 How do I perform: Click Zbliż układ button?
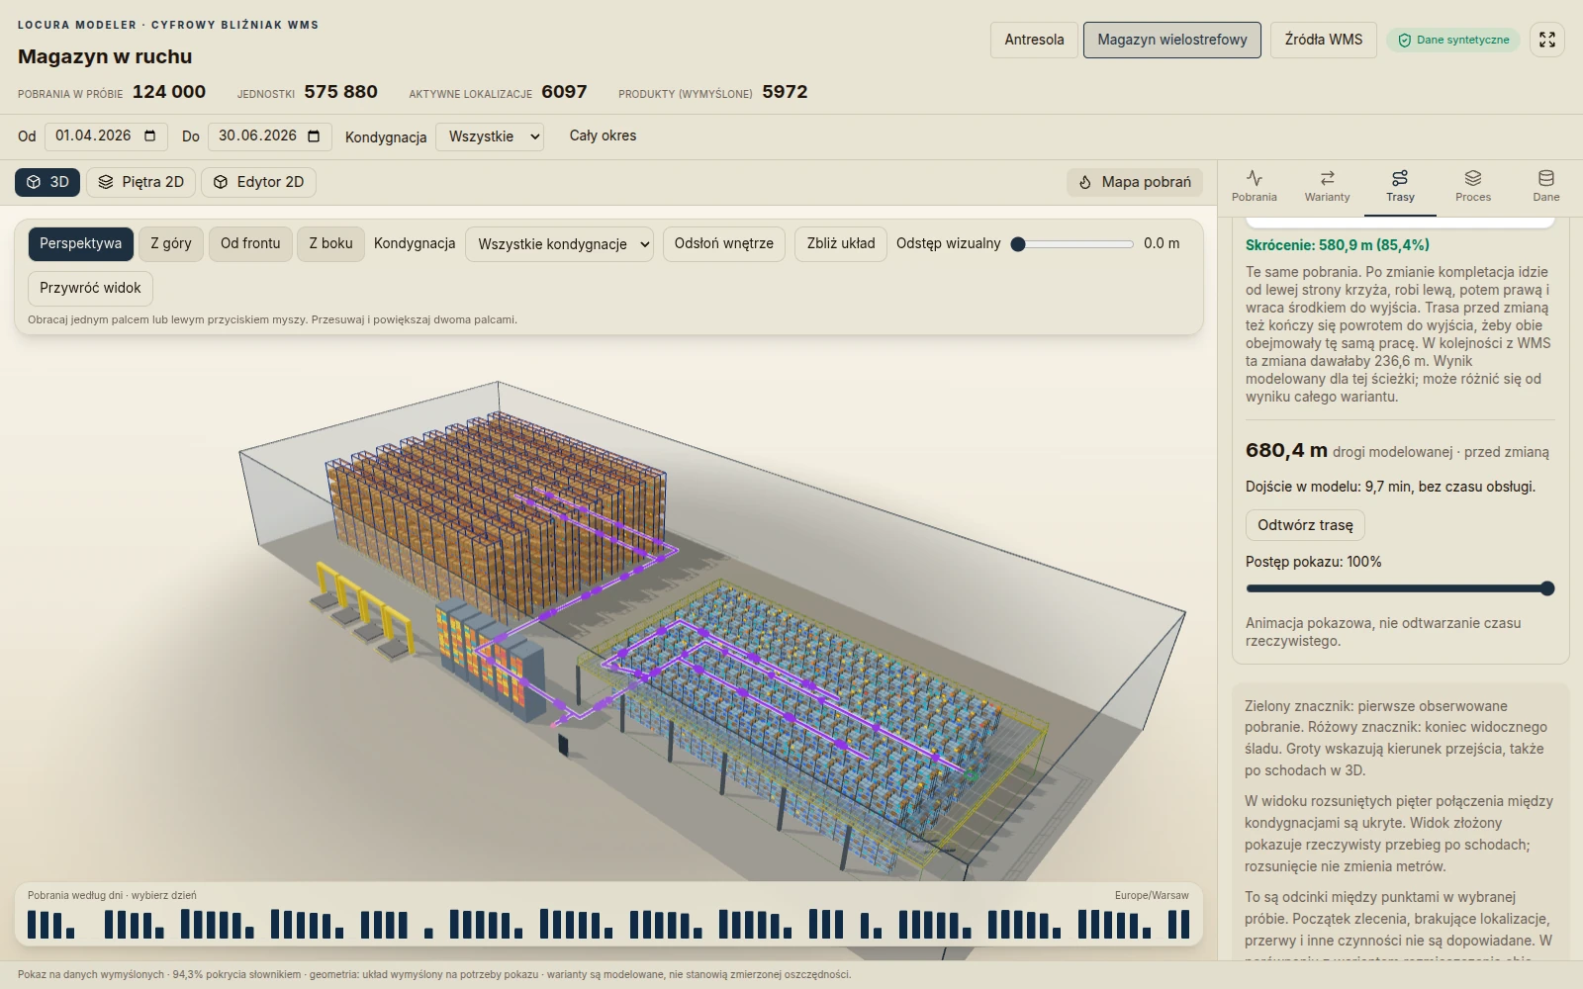point(841,243)
